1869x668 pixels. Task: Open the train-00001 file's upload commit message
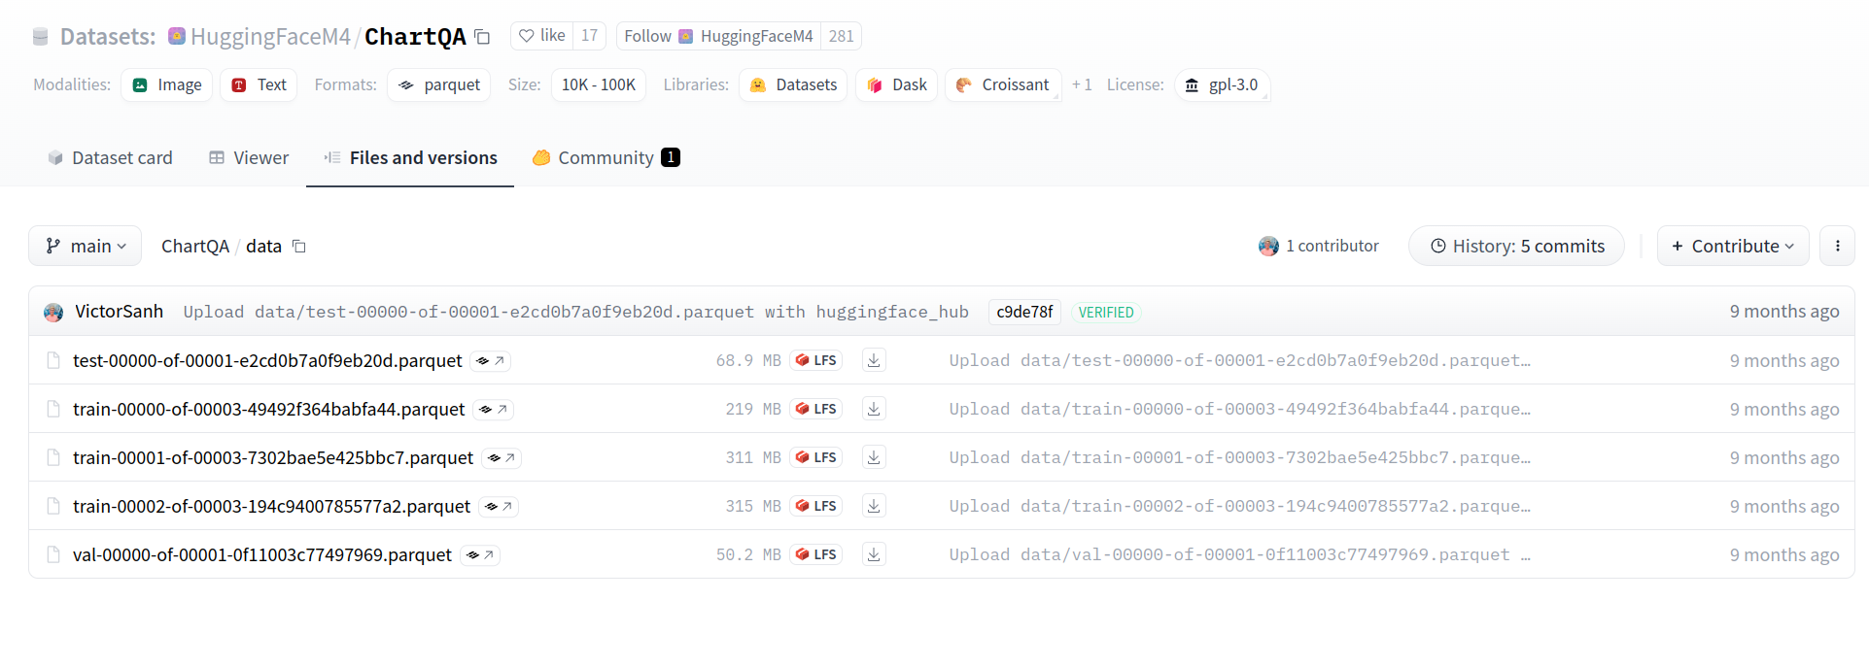[x=1239, y=457]
